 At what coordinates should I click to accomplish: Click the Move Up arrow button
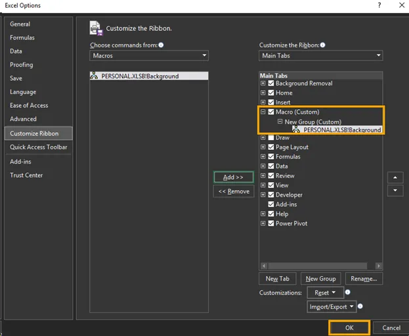pyautogui.click(x=395, y=178)
